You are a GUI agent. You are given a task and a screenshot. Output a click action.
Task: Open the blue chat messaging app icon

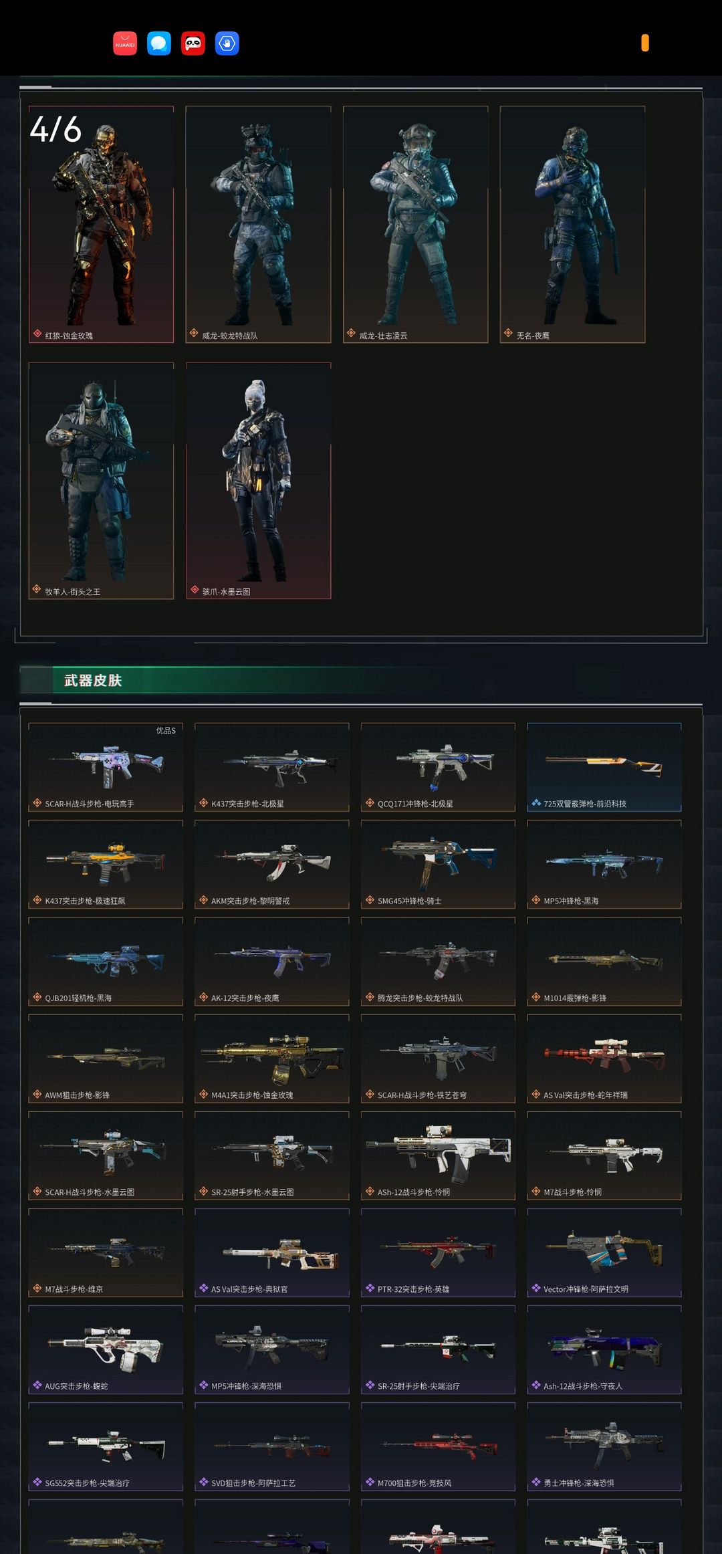pos(159,43)
